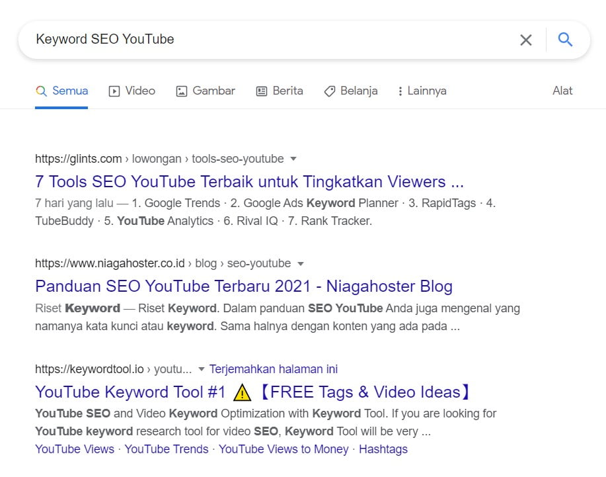Open the Belanja tab
This screenshot has height=477, width=606.
(x=350, y=91)
